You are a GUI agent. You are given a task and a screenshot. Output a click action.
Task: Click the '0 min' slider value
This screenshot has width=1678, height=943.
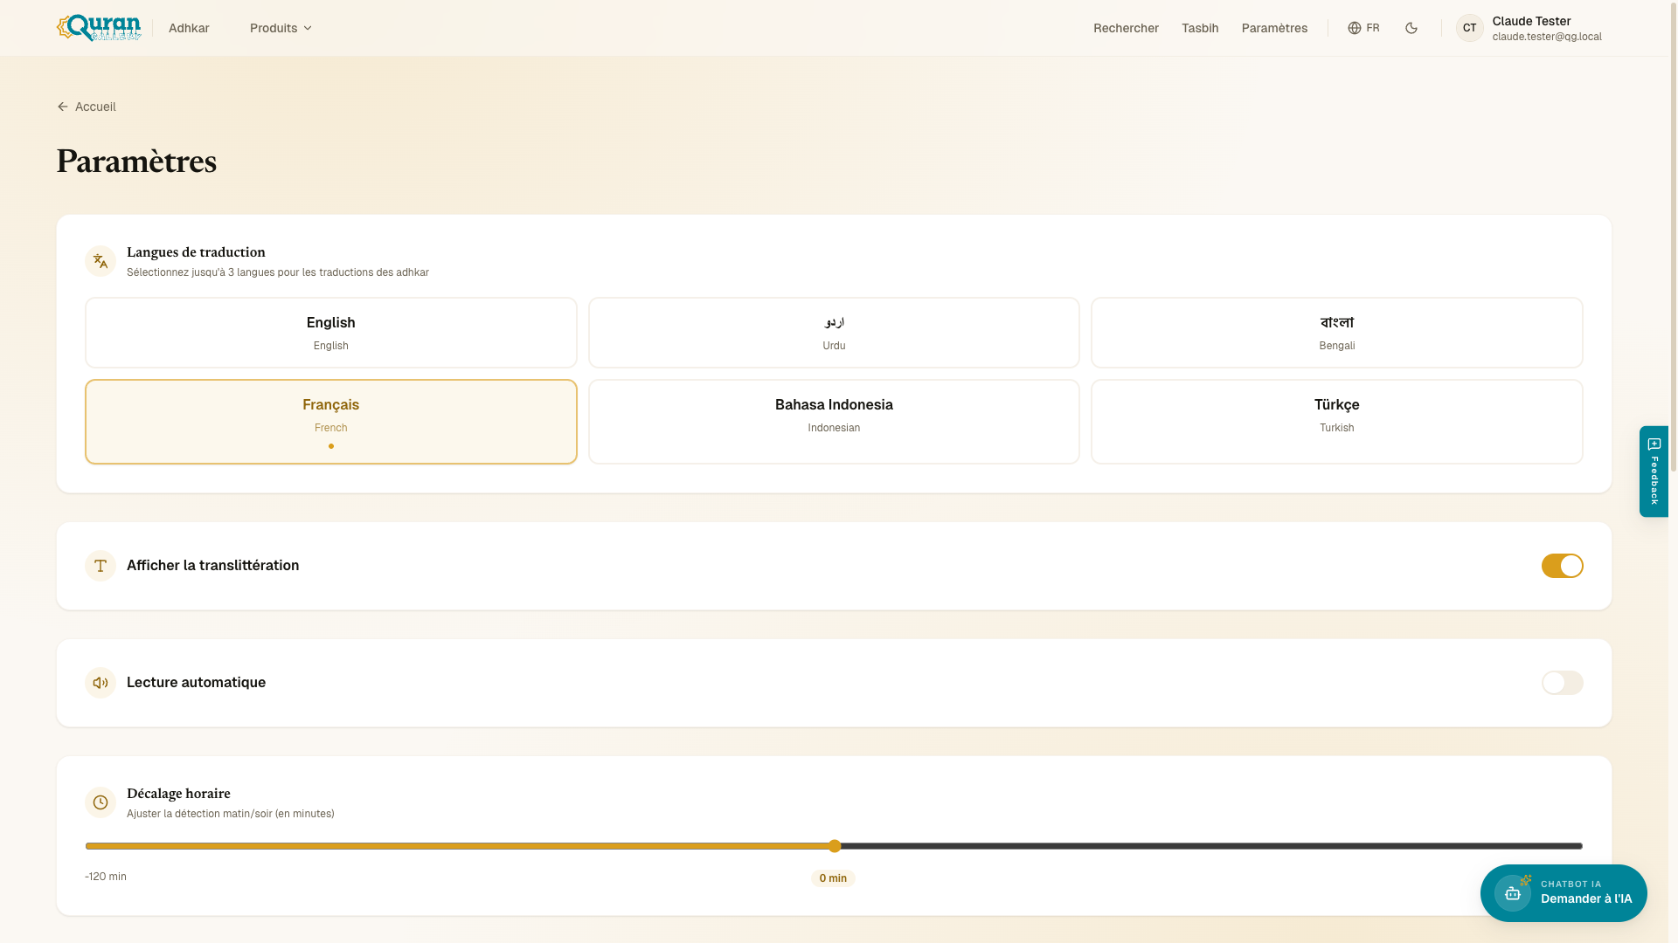[833, 878]
